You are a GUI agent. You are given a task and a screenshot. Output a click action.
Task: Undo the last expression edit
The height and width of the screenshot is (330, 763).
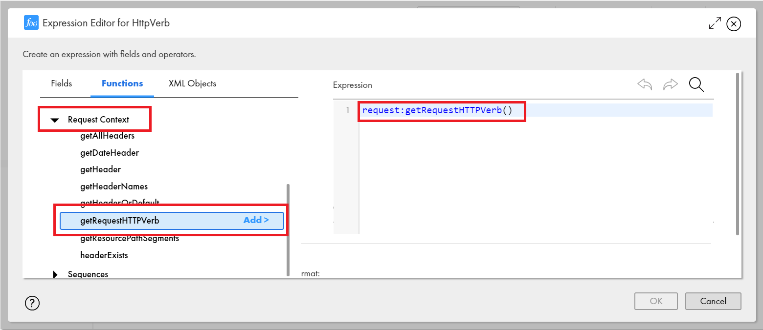[645, 84]
